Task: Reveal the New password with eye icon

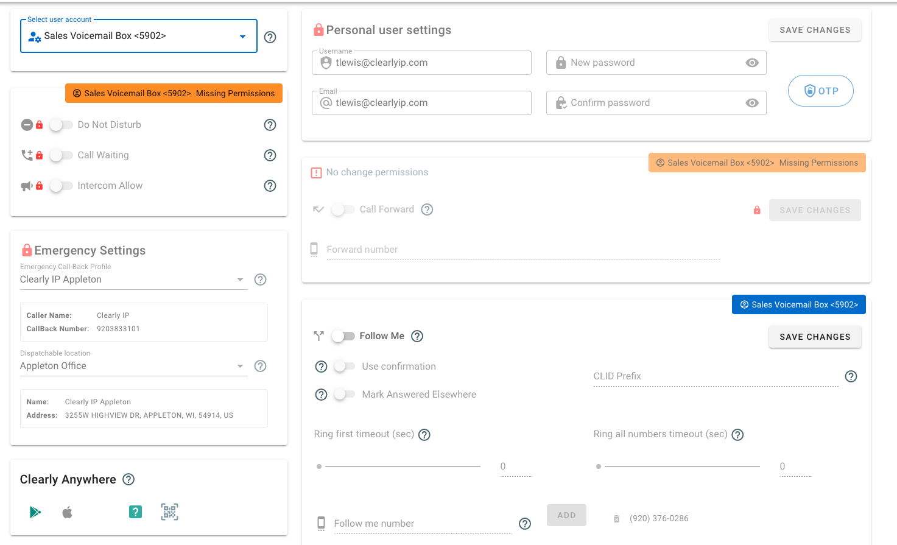Action: [751, 62]
